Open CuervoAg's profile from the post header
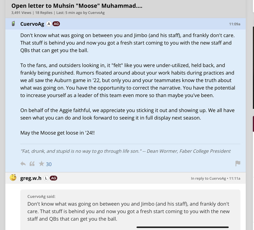254x230 pixels. click(32, 24)
